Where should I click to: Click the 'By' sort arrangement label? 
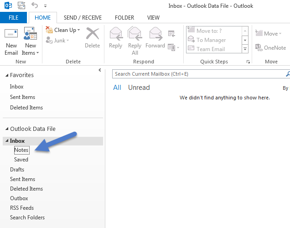click(x=285, y=88)
